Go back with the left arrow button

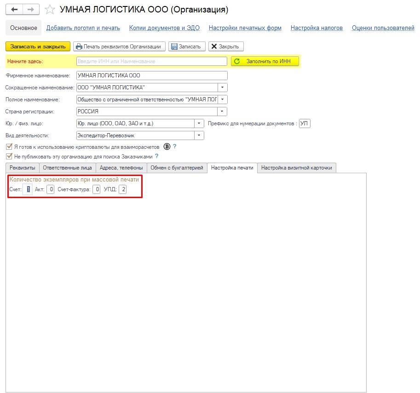[x=14, y=9]
